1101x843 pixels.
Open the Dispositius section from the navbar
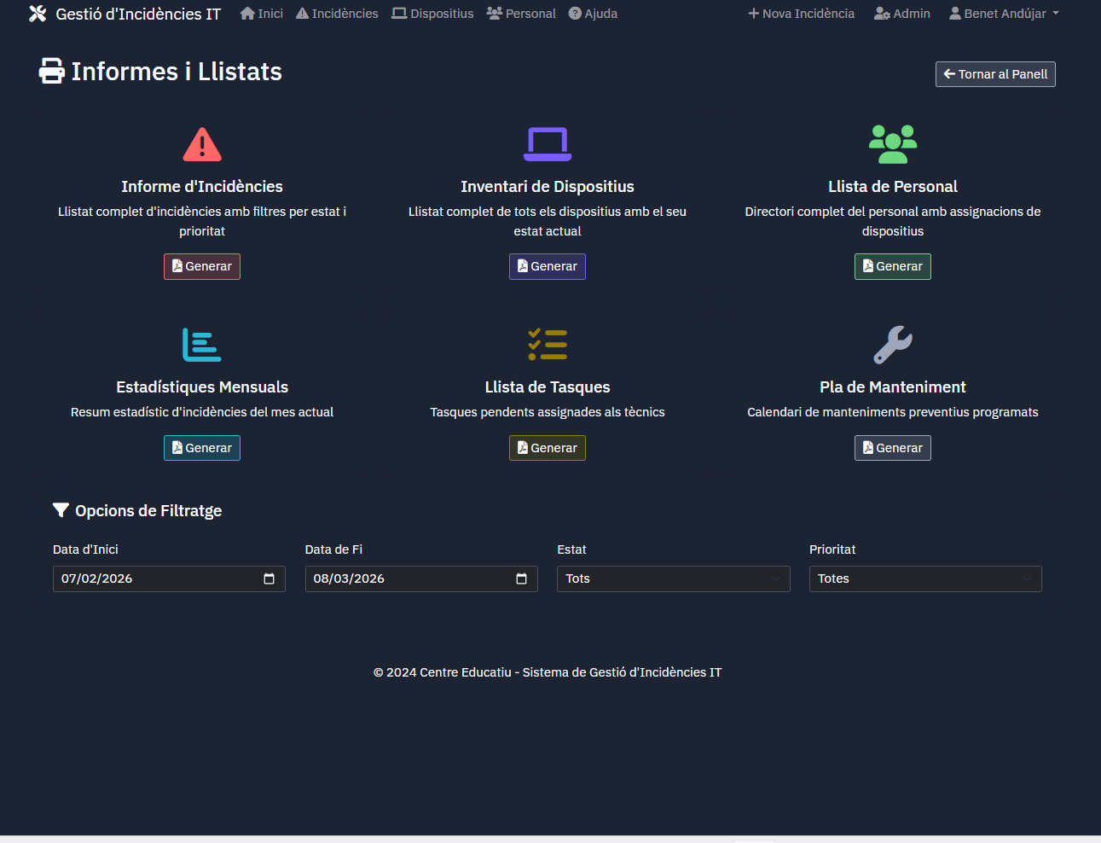432,14
